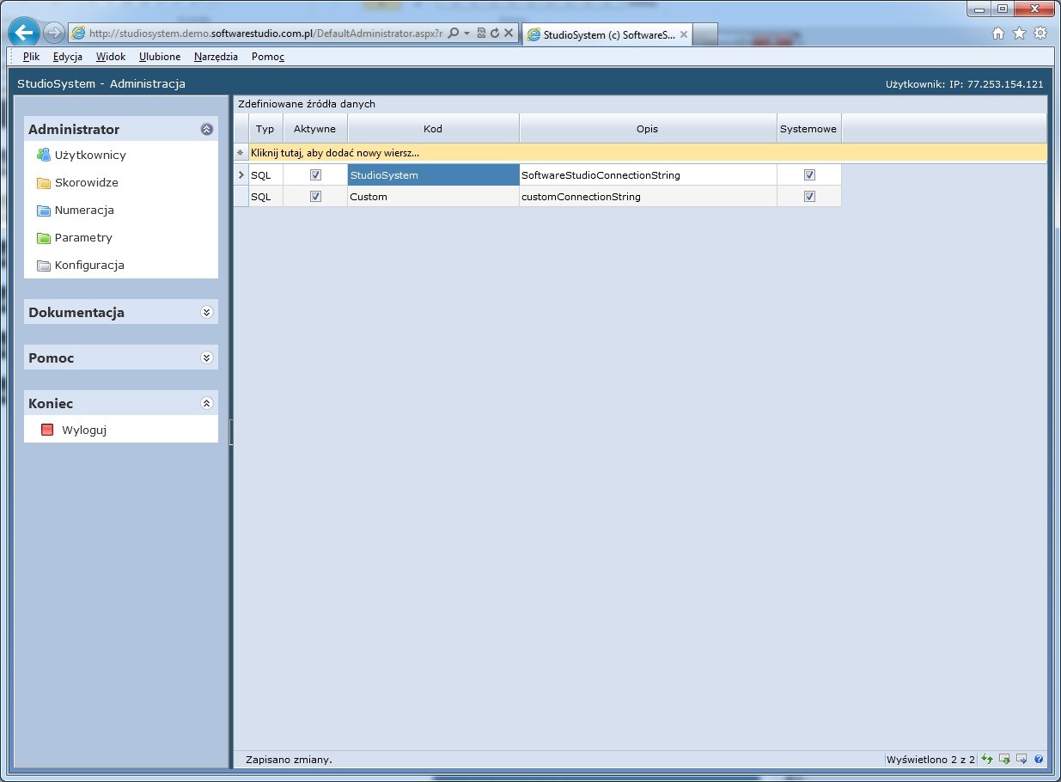Click the Użytkownicy users icon

click(x=44, y=155)
